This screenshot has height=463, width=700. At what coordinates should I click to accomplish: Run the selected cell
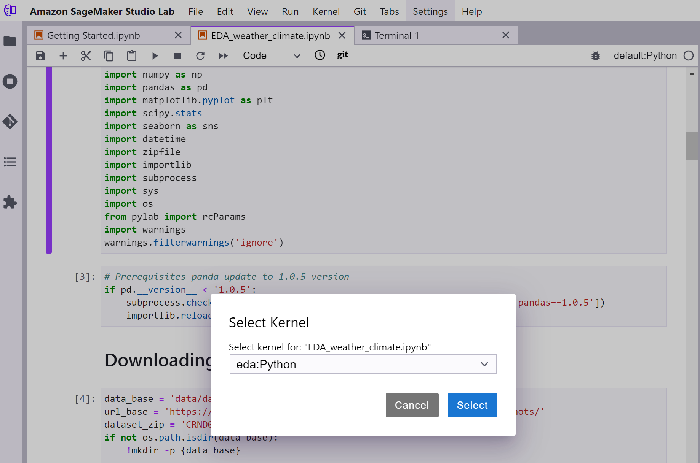point(155,56)
